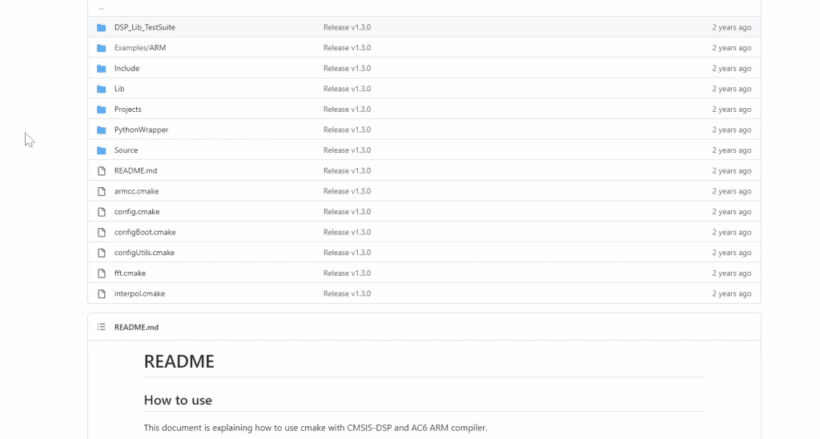820x439 pixels.
Task: Open Release v1.3.0 commit for Include
Action: coord(347,69)
